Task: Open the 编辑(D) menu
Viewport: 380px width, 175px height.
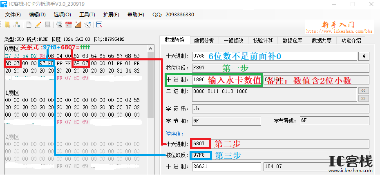Action: [x=37, y=15]
